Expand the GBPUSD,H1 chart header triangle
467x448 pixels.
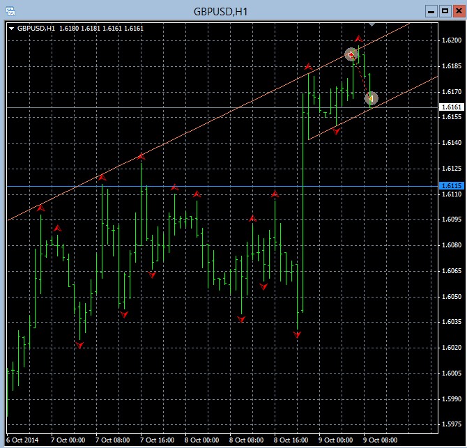[x=12, y=29]
